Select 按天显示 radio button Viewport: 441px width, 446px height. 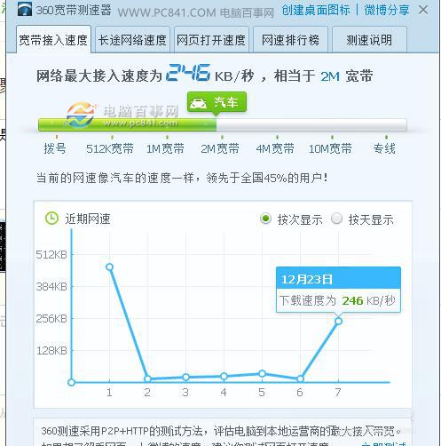point(336,219)
